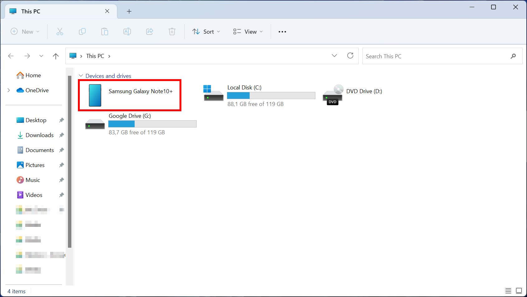Open Recent locations dropdown chevron

(x=41, y=56)
